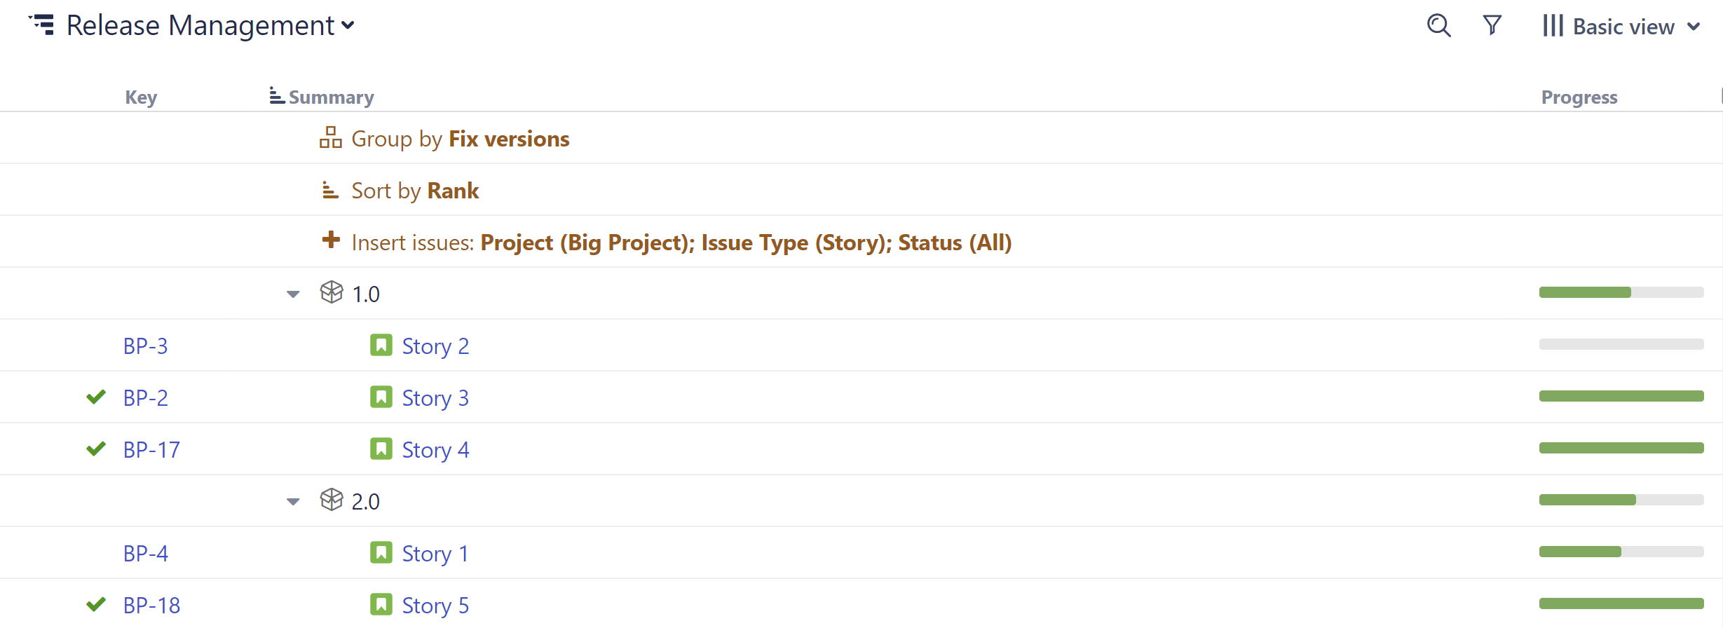This screenshot has height=628, width=1723.
Task: Collapse version 1.0 using its triangle
Action: pos(291,294)
